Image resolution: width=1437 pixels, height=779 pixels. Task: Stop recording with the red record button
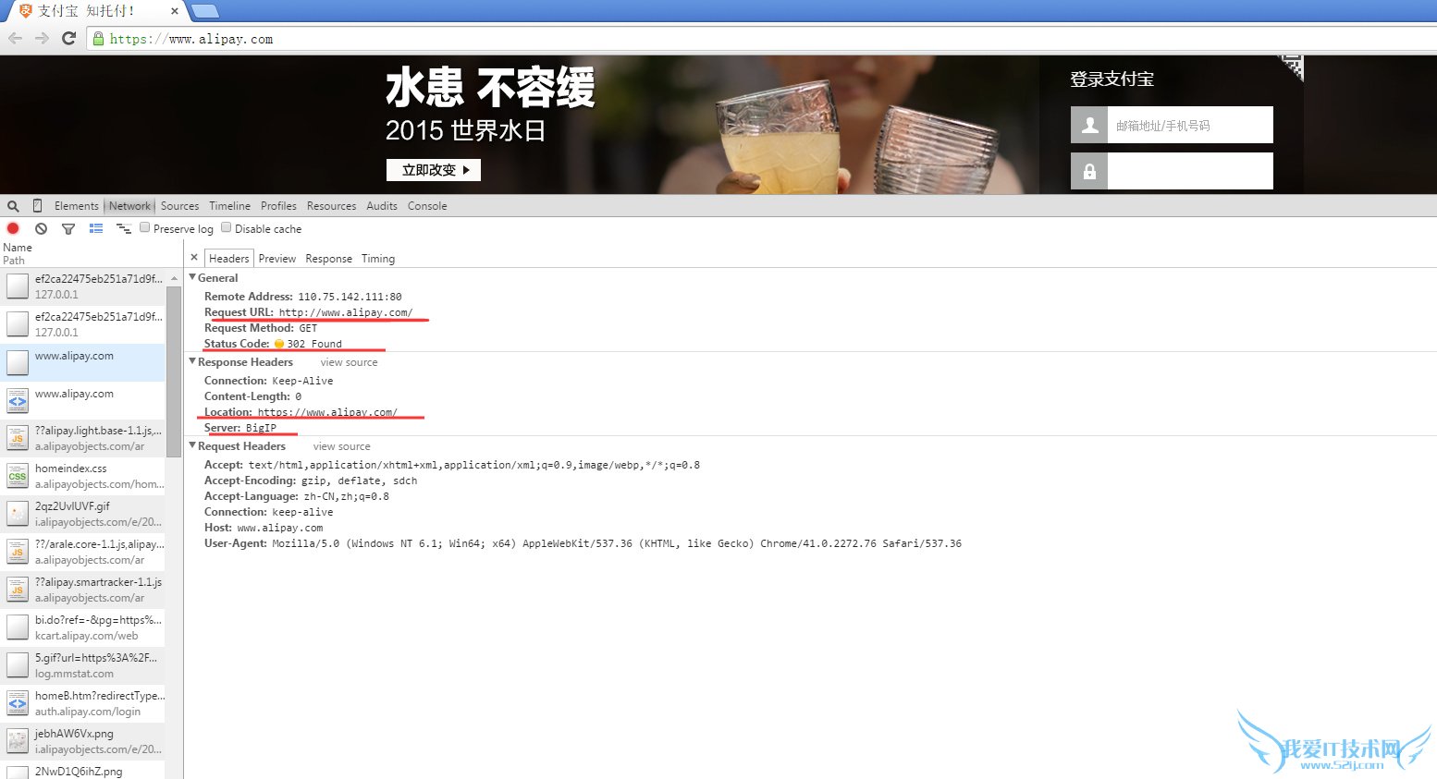click(x=13, y=228)
